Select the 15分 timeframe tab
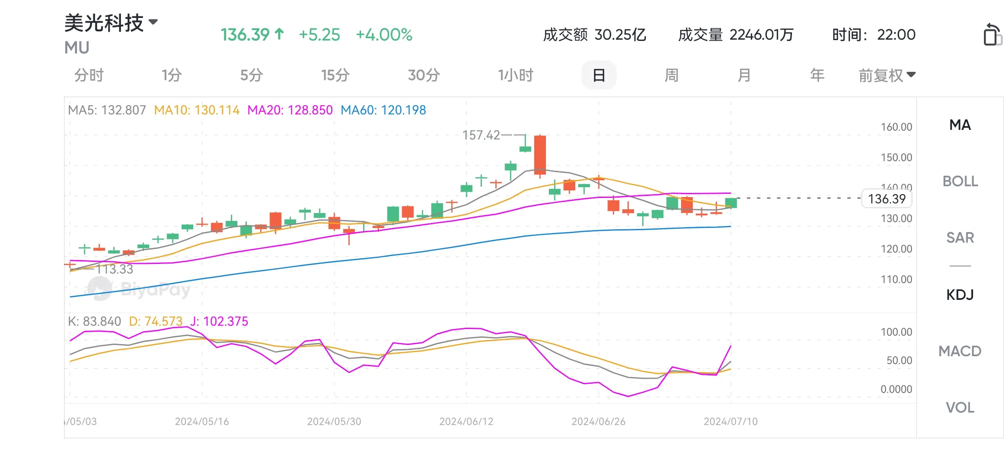This screenshot has width=1004, height=451. [335, 76]
